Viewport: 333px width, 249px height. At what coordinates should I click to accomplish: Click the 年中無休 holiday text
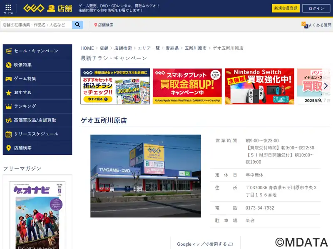coord(254,175)
